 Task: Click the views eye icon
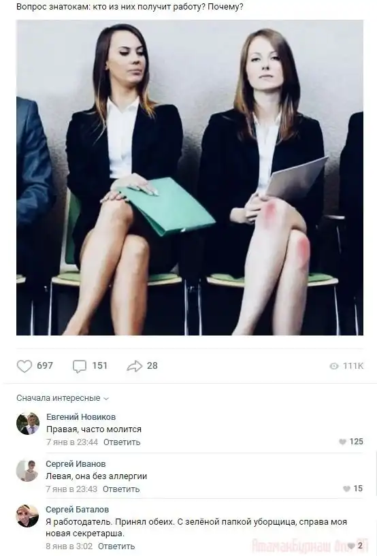(x=334, y=366)
